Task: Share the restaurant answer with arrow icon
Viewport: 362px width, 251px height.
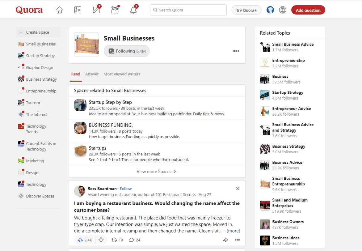Action: [x=225, y=240]
